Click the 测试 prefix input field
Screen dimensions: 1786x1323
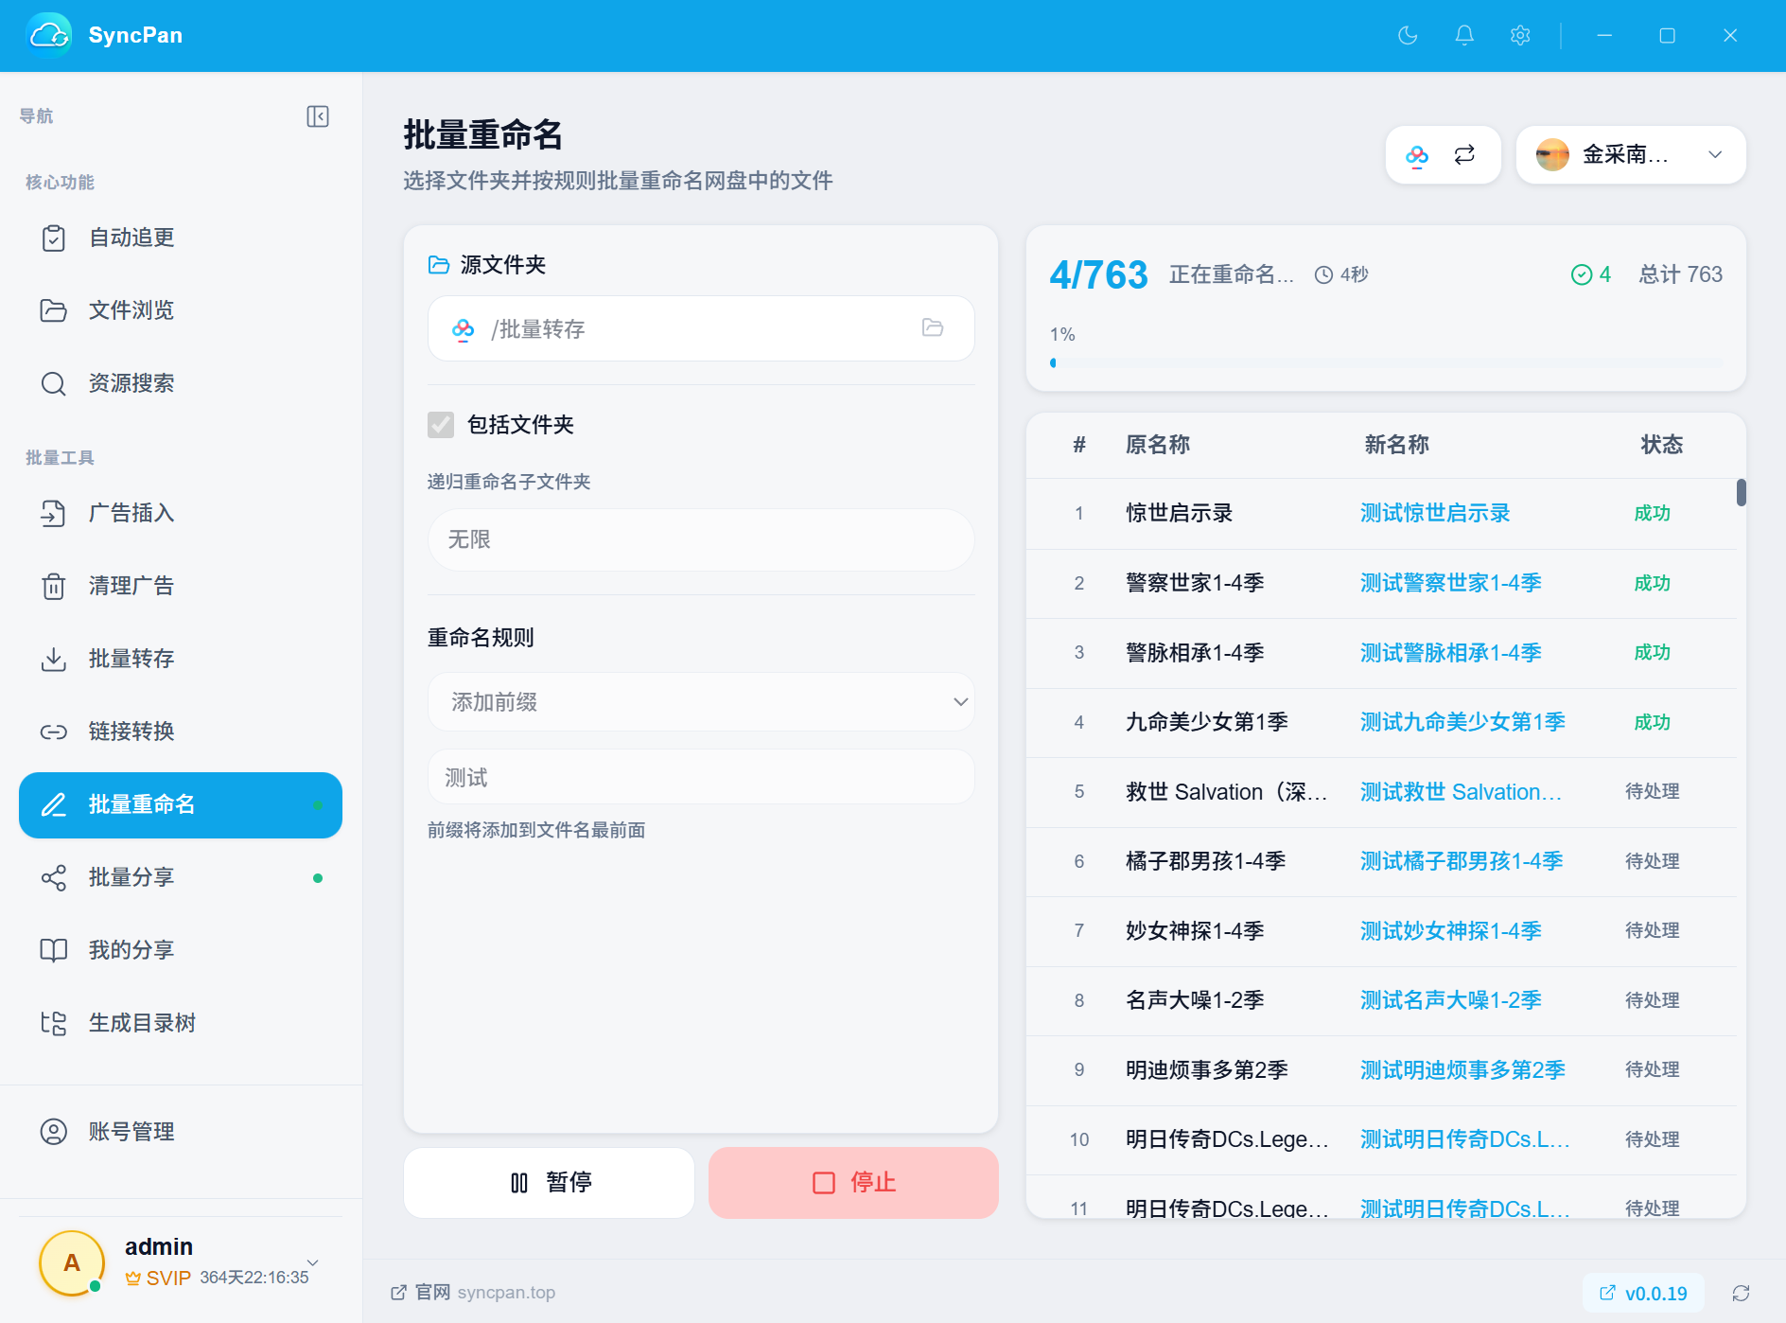click(701, 777)
